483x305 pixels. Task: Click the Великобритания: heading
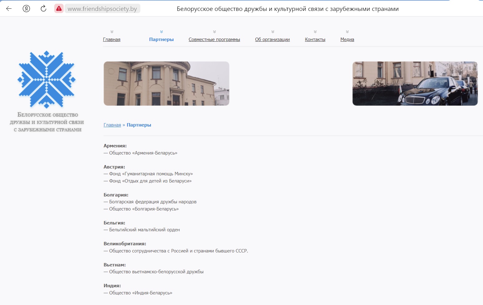pos(125,244)
